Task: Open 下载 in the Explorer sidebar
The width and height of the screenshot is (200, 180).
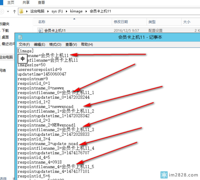Action: [x=5, y=30]
